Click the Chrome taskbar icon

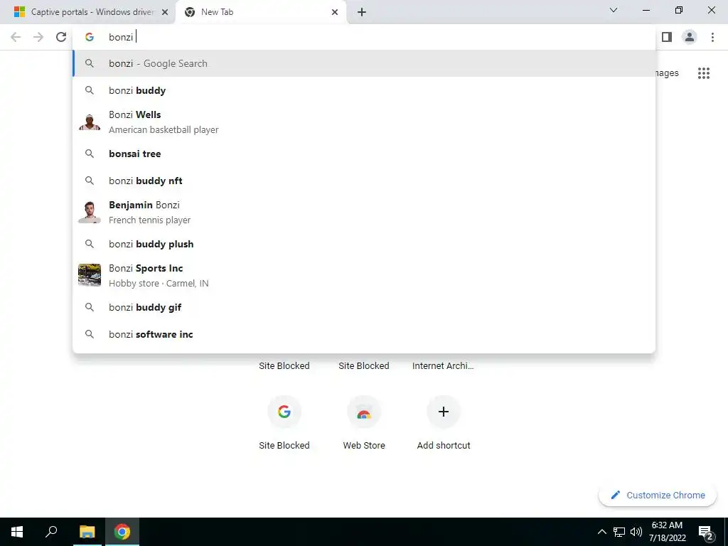click(x=122, y=532)
